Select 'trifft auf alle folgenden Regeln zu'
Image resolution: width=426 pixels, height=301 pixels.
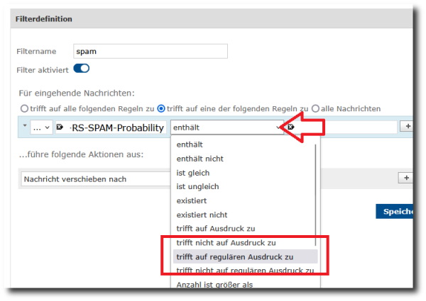click(25, 108)
